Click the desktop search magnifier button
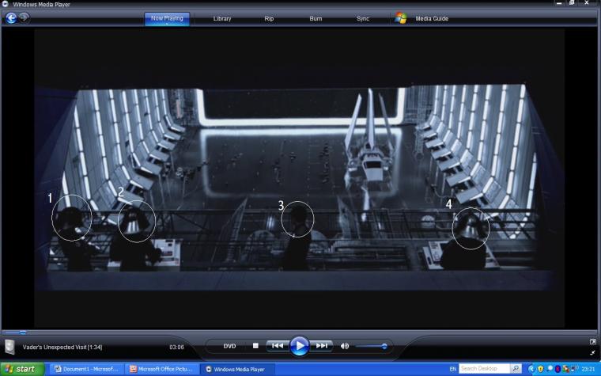This screenshot has width=601, height=376. (516, 369)
